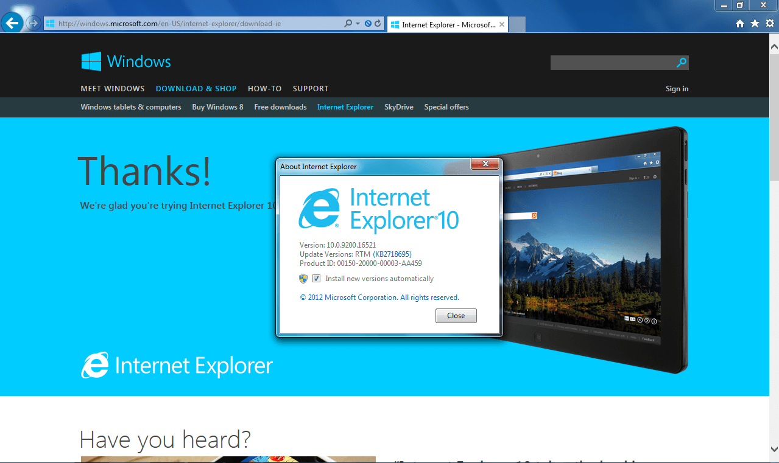Open a new tab with the blank tab button
This screenshot has height=463, width=779.
[517, 24]
